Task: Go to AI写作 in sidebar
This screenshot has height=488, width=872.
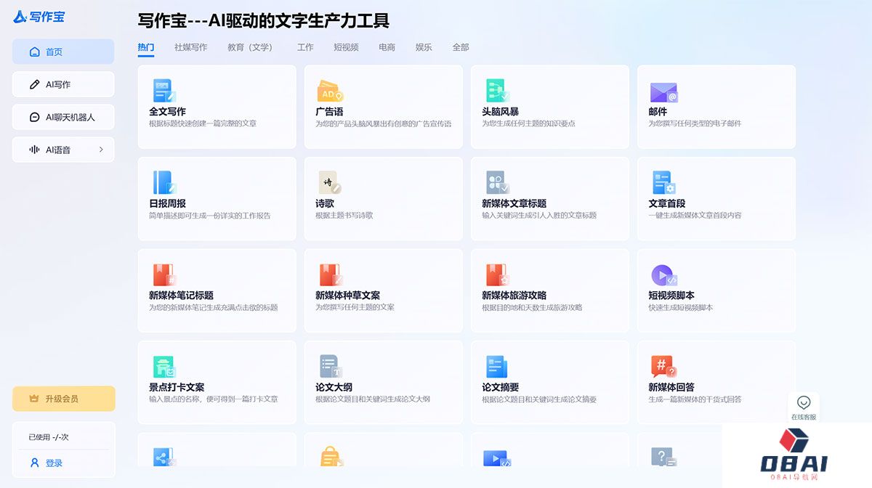Action: coord(63,84)
